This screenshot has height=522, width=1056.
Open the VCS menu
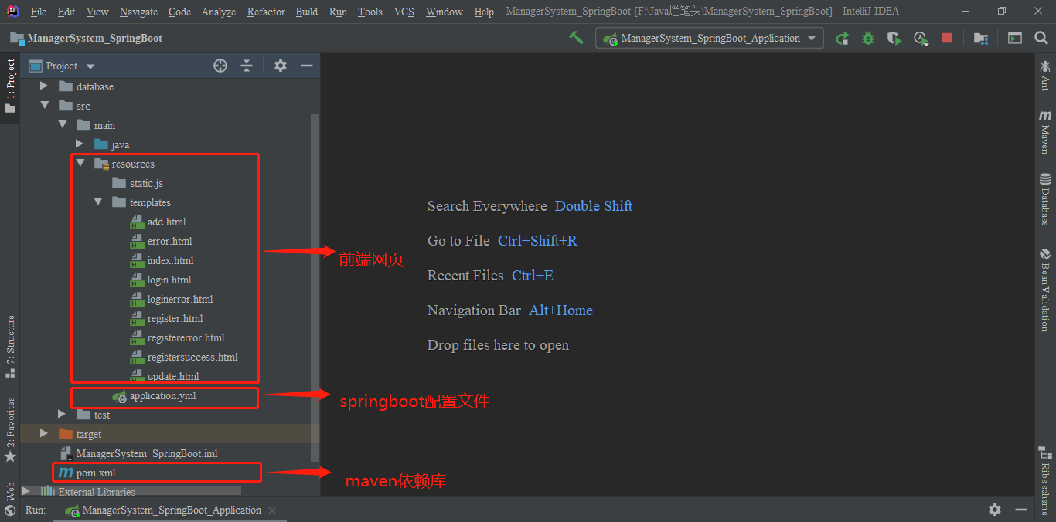click(x=404, y=12)
